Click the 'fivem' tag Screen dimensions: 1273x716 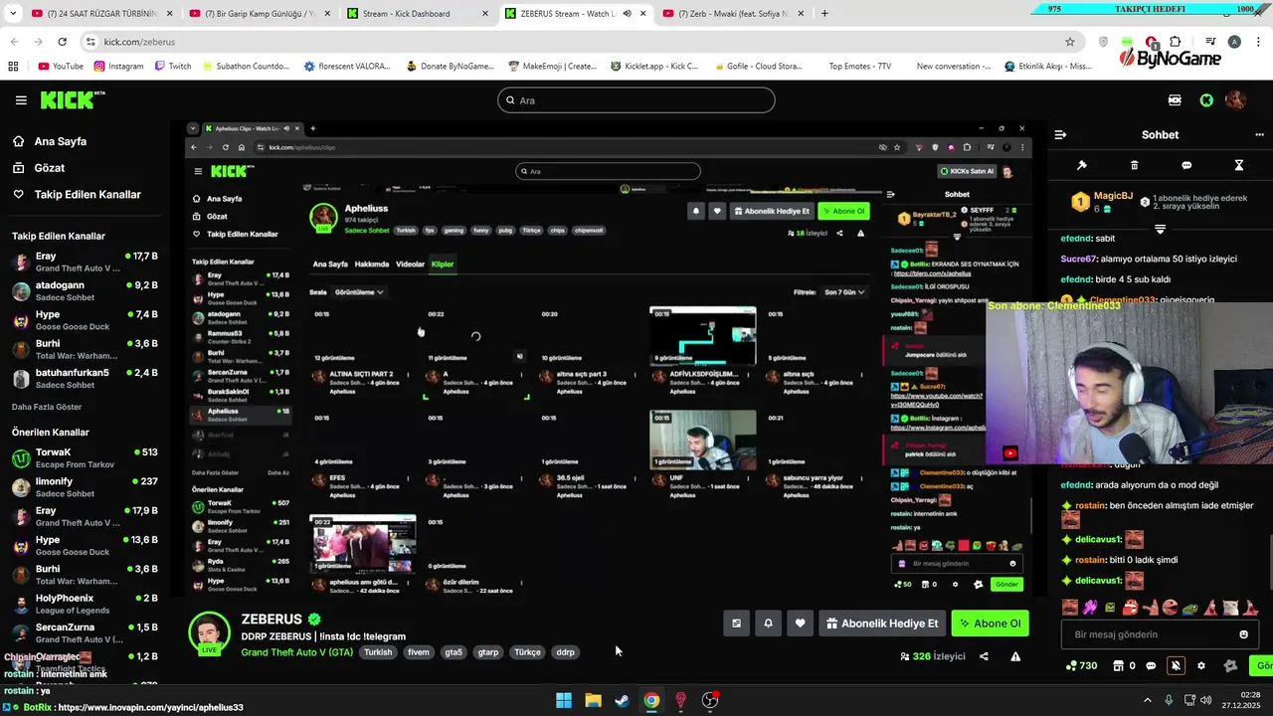418,652
